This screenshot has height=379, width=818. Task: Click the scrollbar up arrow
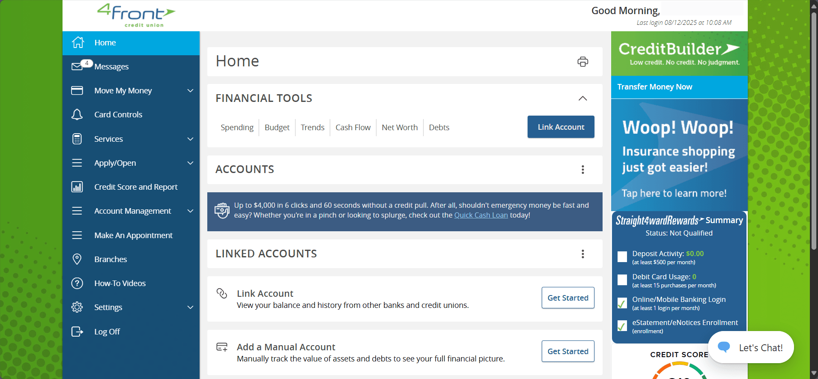(x=814, y=6)
